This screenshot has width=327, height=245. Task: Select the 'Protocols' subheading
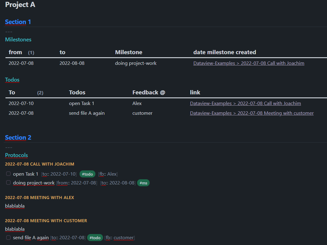pos(16,155)
